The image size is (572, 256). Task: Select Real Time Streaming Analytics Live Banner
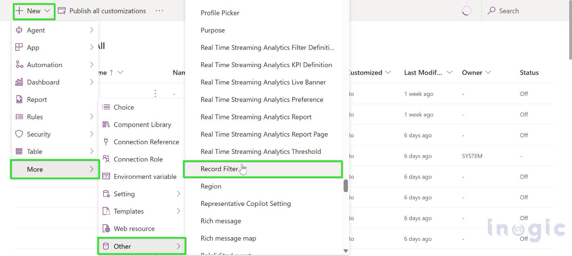point(263,82)
